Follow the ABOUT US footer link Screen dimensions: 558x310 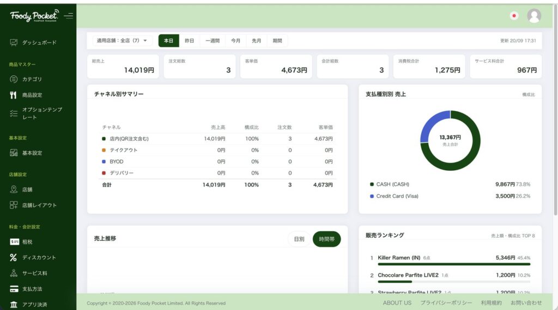coord(397,303)
